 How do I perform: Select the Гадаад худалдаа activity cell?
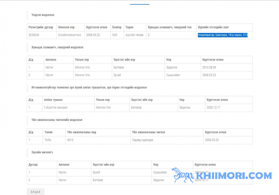pyautogui.click(x=143, y=140)
